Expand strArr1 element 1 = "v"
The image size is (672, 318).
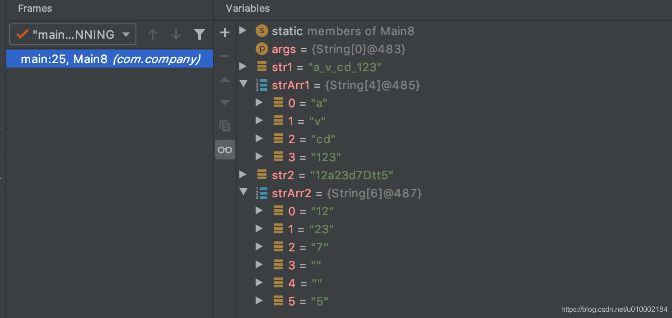259,120
